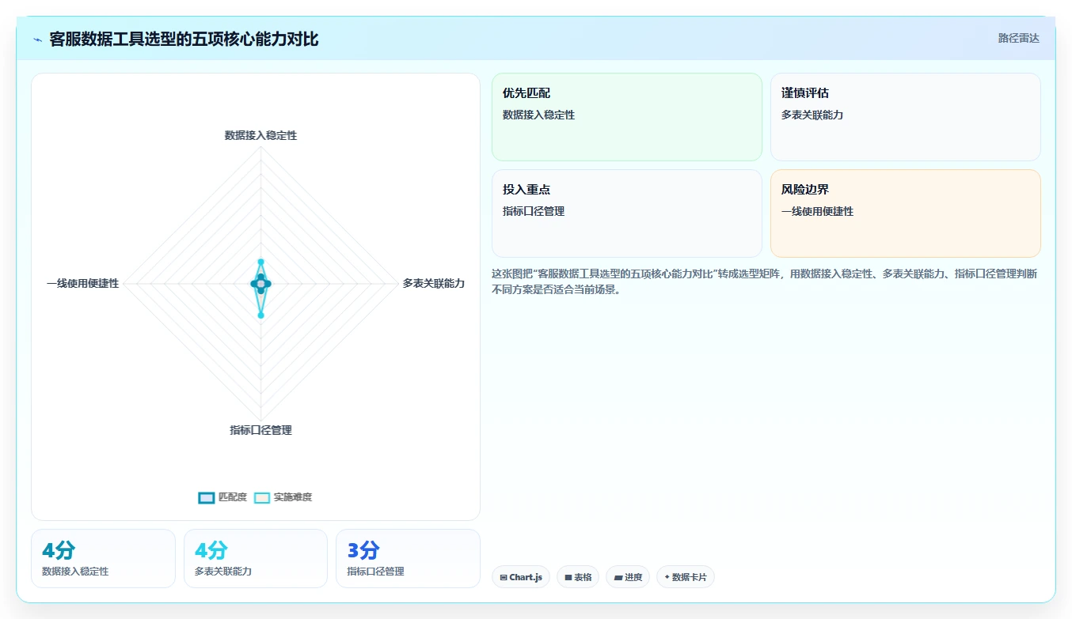Click the 一线使用便捷性 radar axis label

[x=83, y=283]
